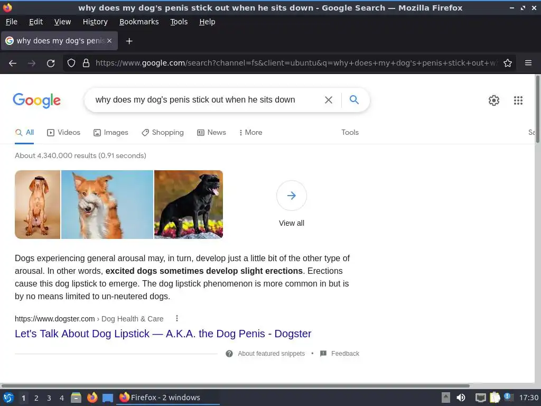Bookmark this page with the star

[x=508, y=63]
